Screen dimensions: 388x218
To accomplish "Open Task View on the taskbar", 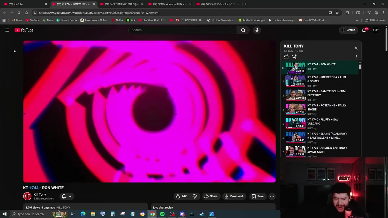I will 73,214.
